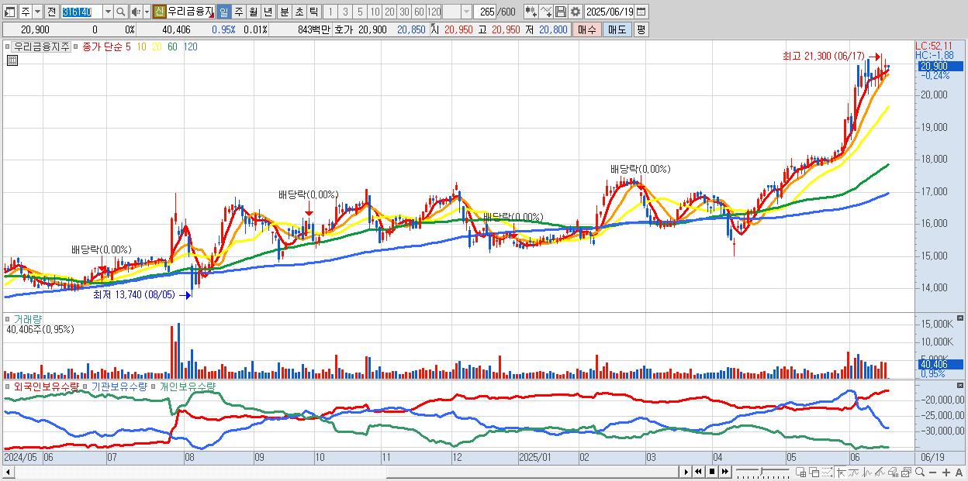Select the 년 yearly period
This screenshot has height=481, width=968.
point(268,12)
